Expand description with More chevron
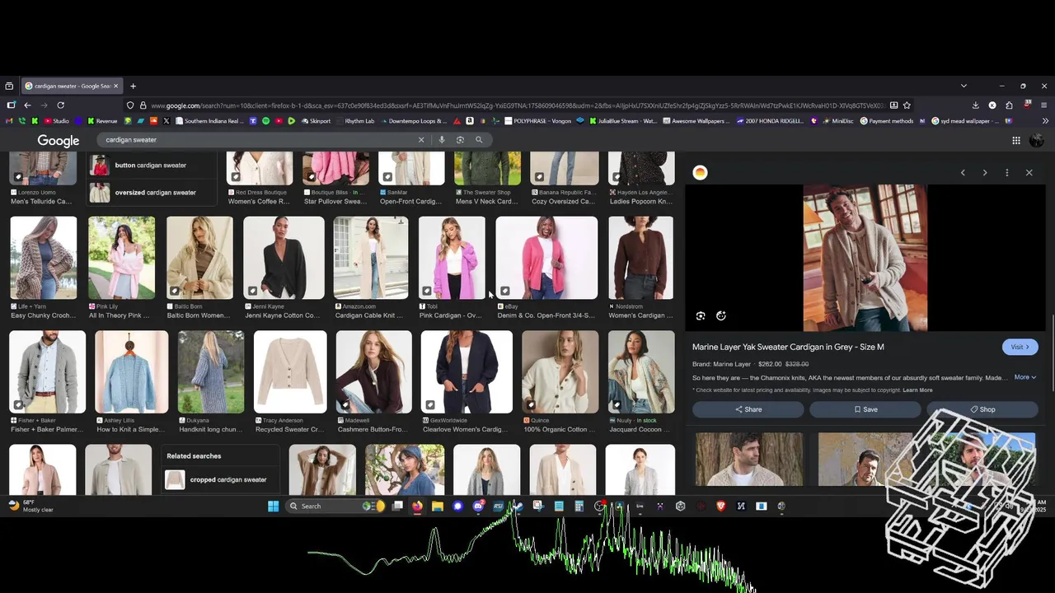Image resolution: width=1055 pixels, height=593 pixels. pyautogui.click(x=1025, y=377)
